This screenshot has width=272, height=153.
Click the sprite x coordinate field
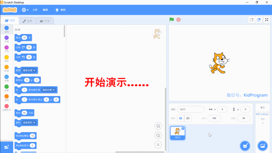[x=222, y=110]
